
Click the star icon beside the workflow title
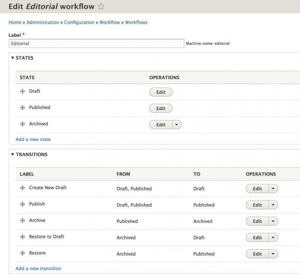(101, 6)
